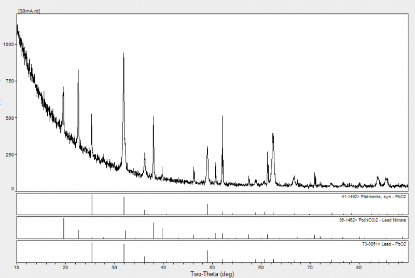The height and width of the screenshot is (278, 415).
Task: Click the 250 intensity axis label
Action: point(9,155)
